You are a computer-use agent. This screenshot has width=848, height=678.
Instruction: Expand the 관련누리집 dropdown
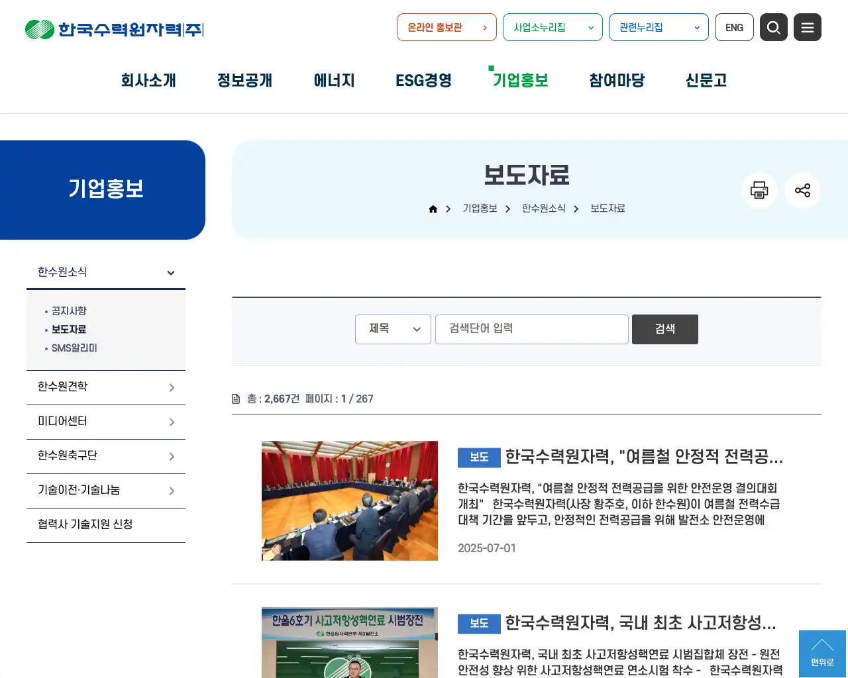point(659,27)
